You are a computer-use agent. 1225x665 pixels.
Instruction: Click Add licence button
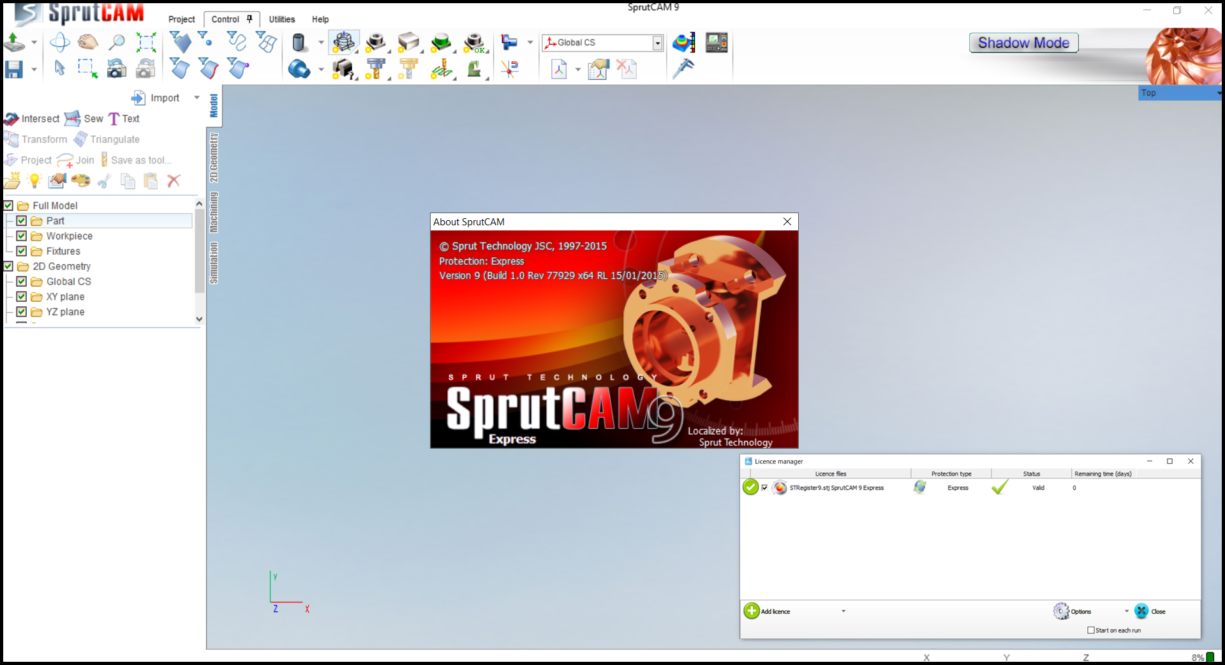pyautogui.click(x=768, y=611)
